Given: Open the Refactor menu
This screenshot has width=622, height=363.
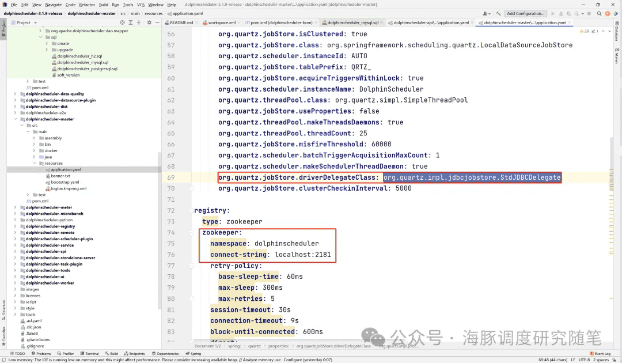Looking at the screenshot, I should (87, 5).
